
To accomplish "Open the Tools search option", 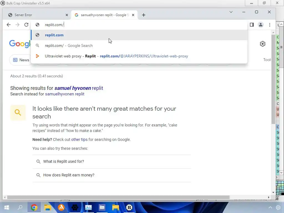I will pyautogui.click(x=267, y=60).
